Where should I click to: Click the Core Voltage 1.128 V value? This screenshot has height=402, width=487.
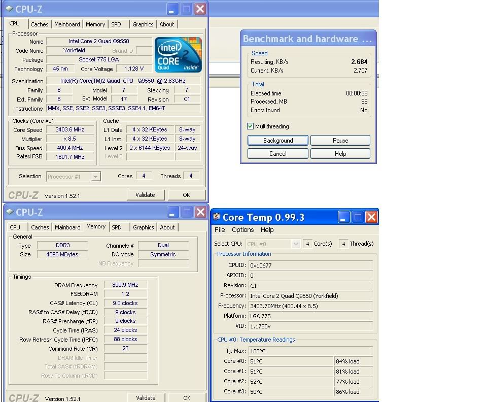(x=134, y=69)
